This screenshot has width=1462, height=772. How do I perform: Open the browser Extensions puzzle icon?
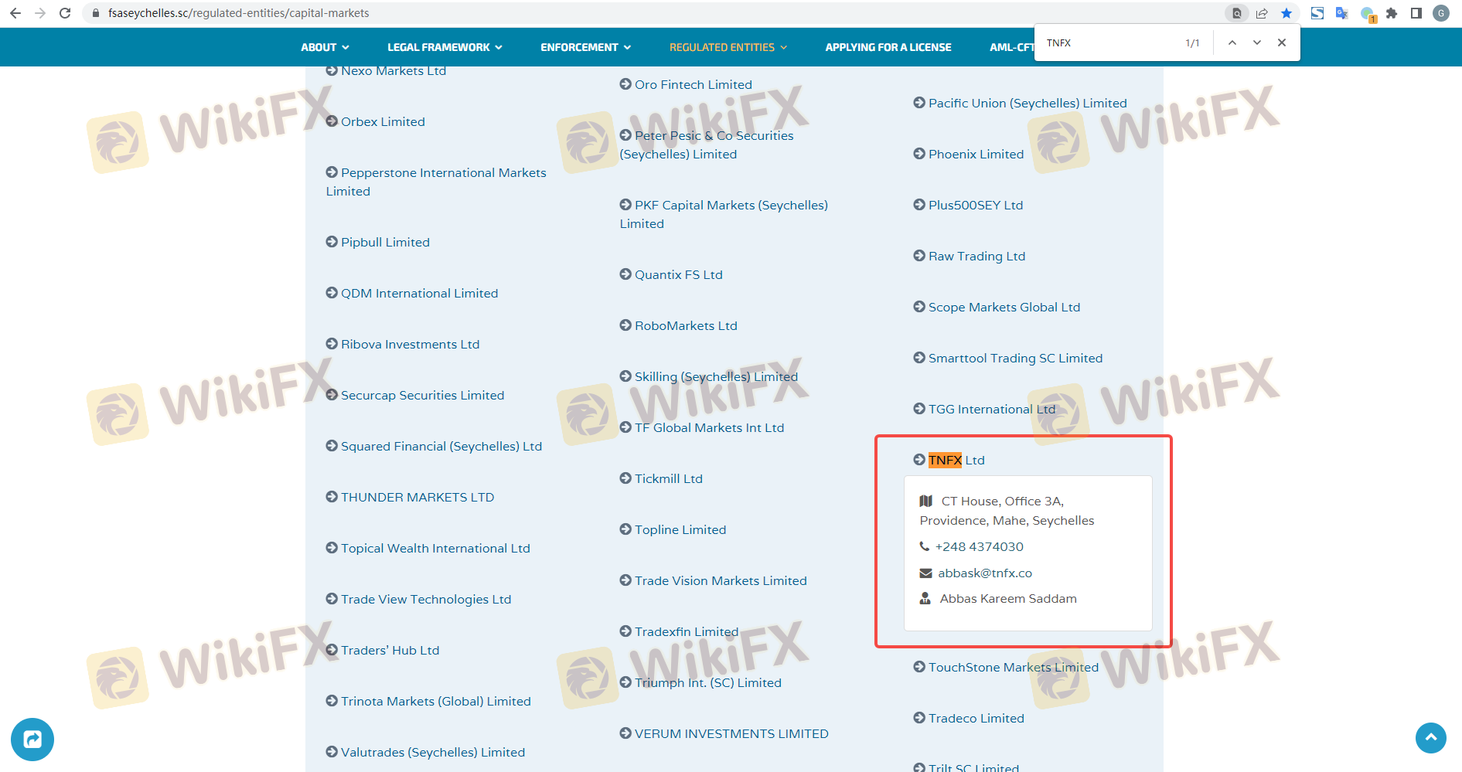click(1392, 13)
